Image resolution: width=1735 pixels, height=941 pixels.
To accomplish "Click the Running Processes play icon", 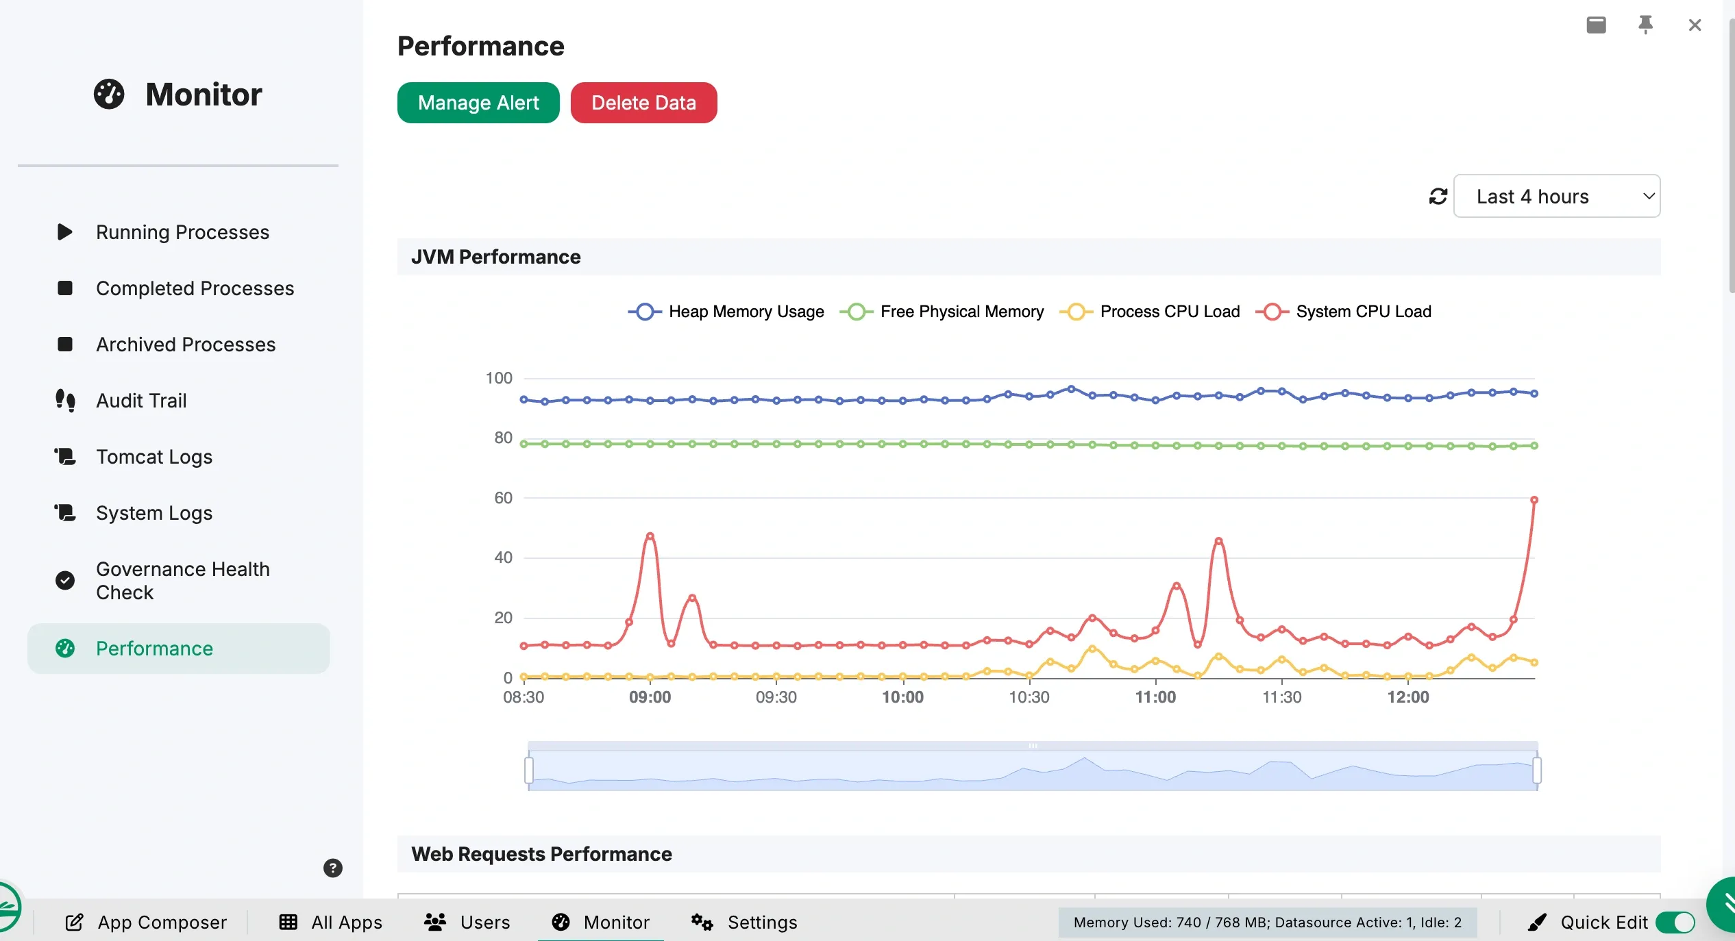I will click(x=65, y=232).
